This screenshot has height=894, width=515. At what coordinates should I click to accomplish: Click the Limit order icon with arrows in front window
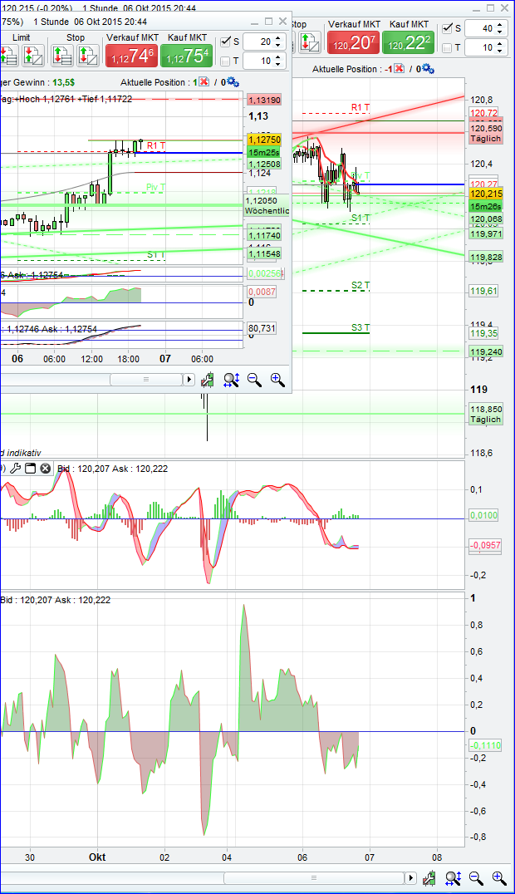8,56
